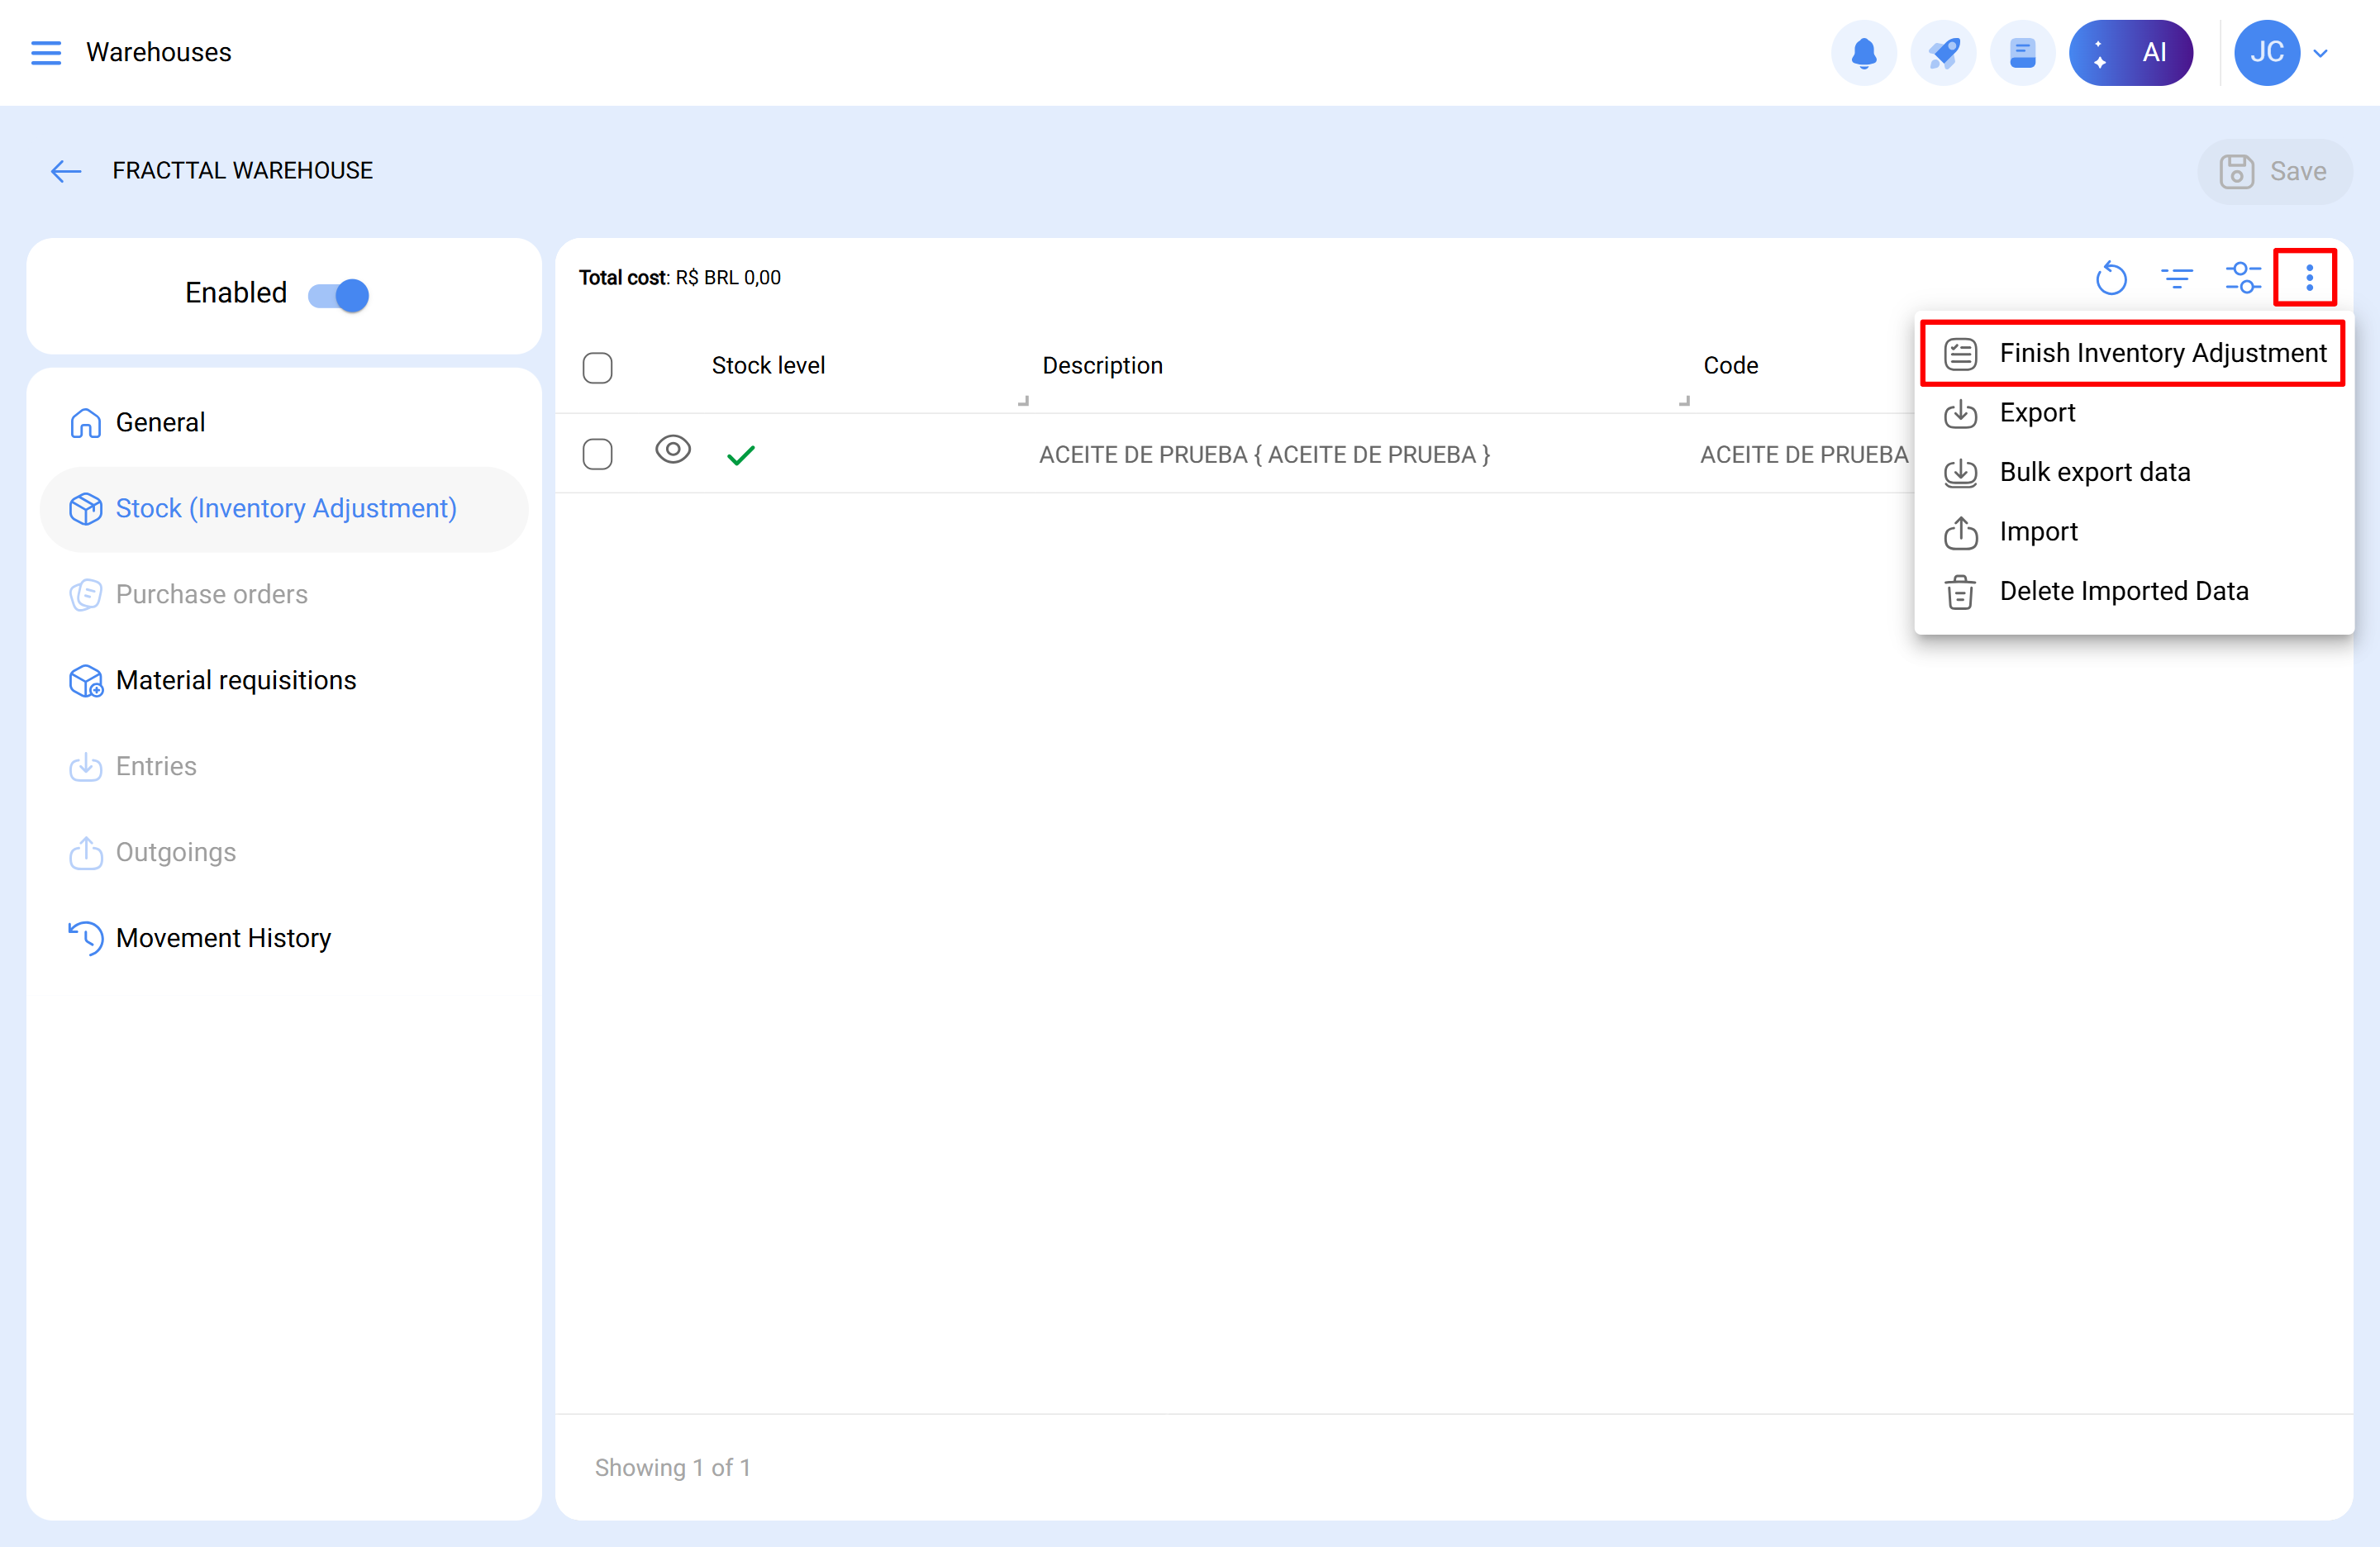Click the back arrow beside FRACTTAL WAREHOUSE
This screenshot has width=2380, height=1547.
point(66,171)
